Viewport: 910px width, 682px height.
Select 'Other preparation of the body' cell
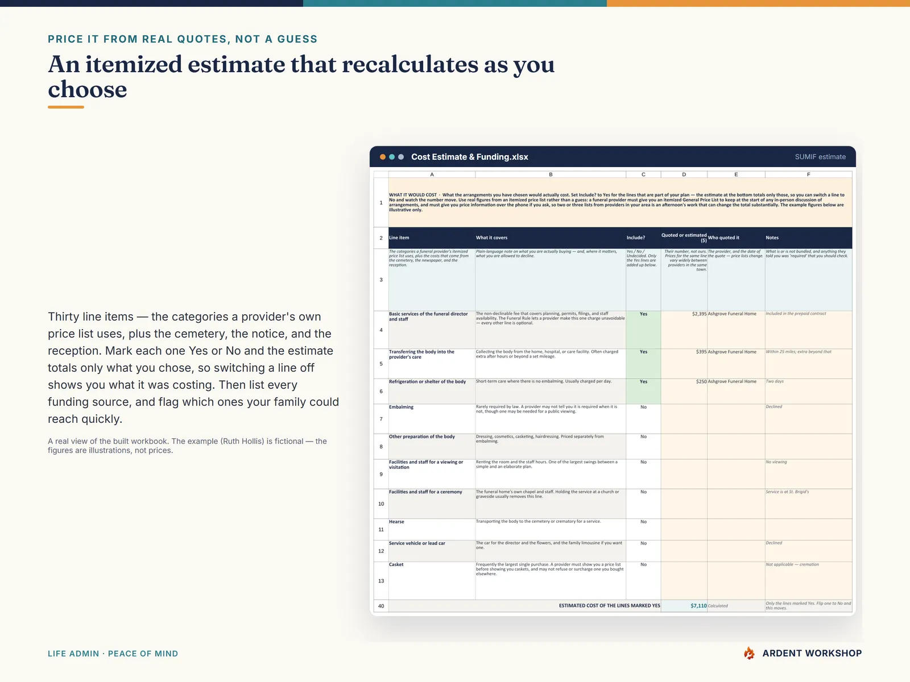coord(432,446)
